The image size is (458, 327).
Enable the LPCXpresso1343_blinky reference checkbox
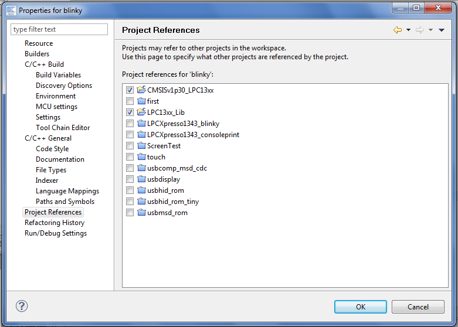(130, 124)
